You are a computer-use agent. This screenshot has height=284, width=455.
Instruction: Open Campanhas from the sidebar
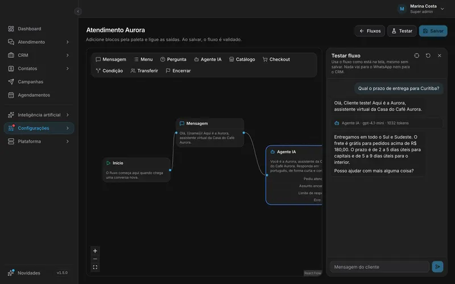tap(39, 82)
